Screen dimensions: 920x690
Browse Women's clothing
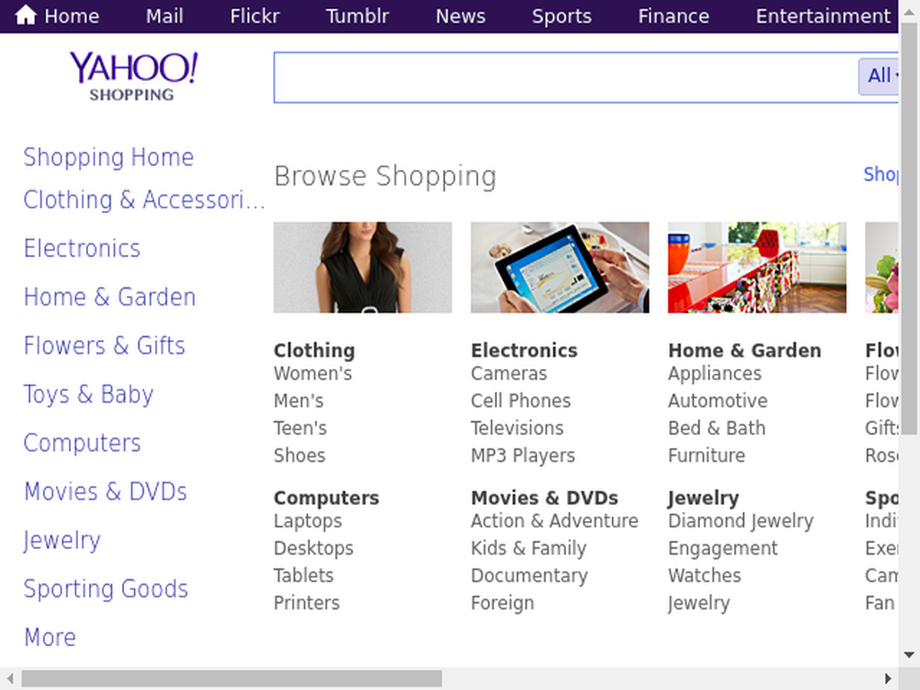[x=313, y=374]
